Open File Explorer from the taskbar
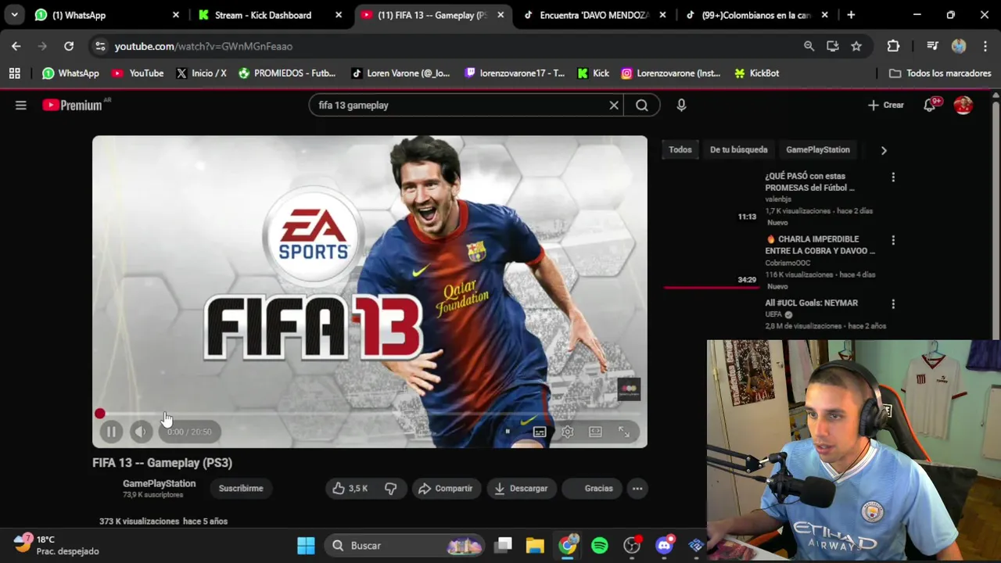The image size is (1001, 563). (x=535, y=545)
